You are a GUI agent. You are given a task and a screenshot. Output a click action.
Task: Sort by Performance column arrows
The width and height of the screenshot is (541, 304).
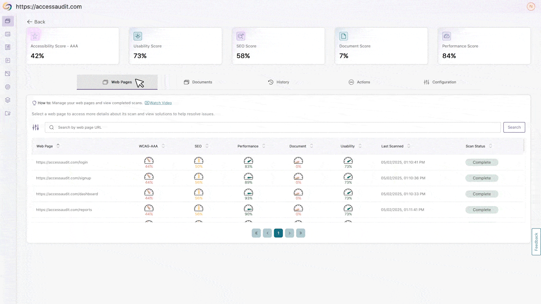point(264,146)
